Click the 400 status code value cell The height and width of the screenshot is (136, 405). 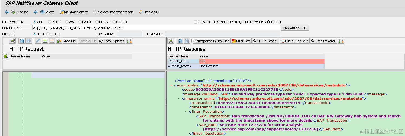261,61
